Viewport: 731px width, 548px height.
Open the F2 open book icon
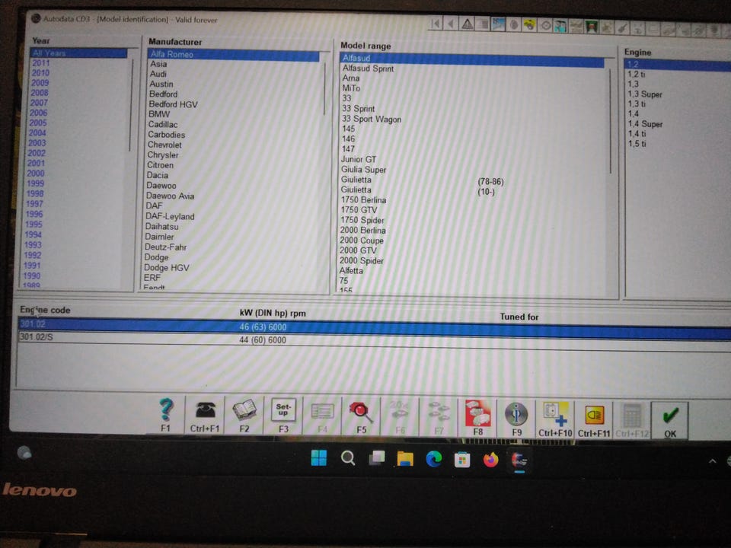[244, 416]
